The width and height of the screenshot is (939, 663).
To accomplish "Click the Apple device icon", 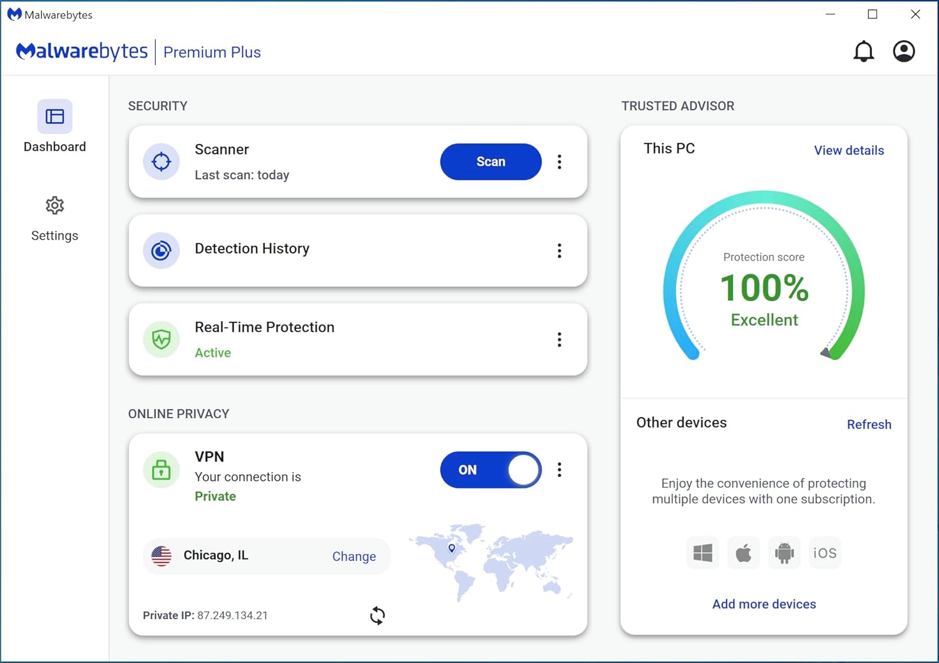I will (x=743, y=553).
